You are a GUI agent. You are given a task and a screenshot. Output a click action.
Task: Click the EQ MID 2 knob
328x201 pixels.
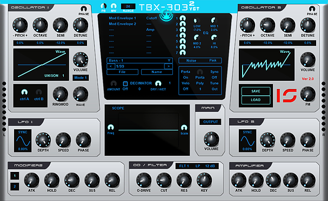coord(197,38)
